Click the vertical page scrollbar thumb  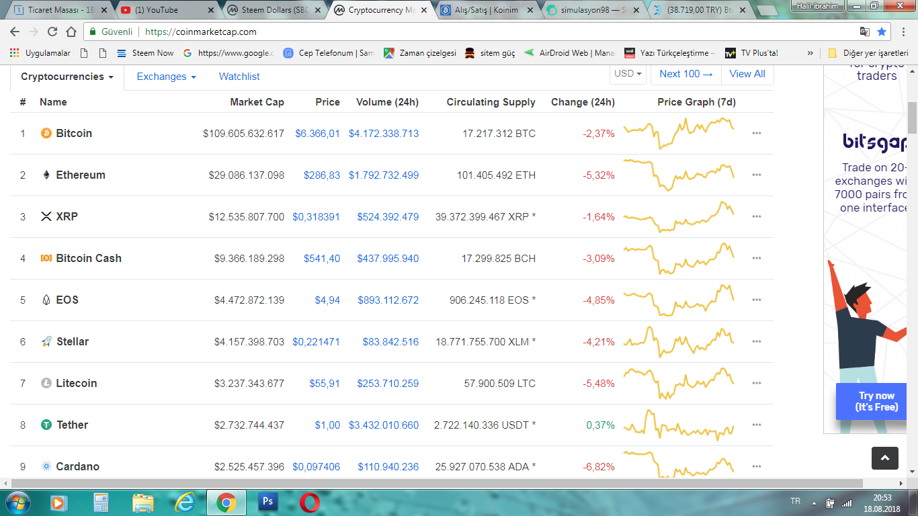(x=912, y=118)
